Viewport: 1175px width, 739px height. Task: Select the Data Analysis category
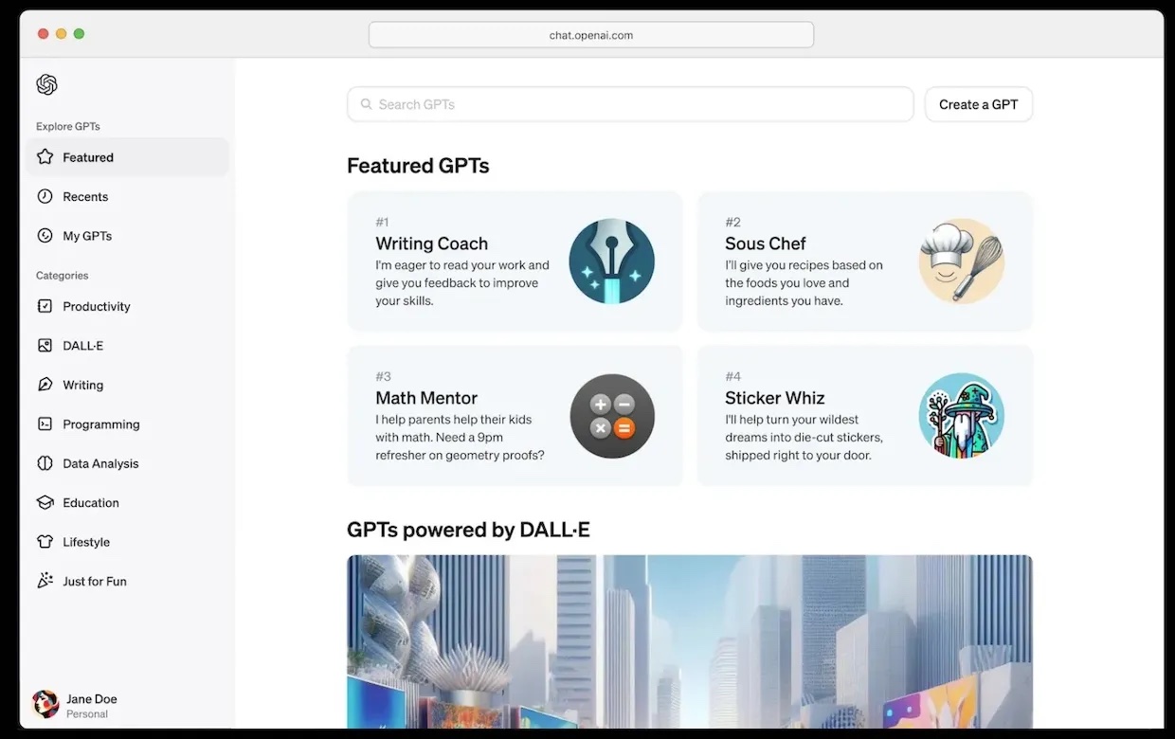[x=128, y=463]
